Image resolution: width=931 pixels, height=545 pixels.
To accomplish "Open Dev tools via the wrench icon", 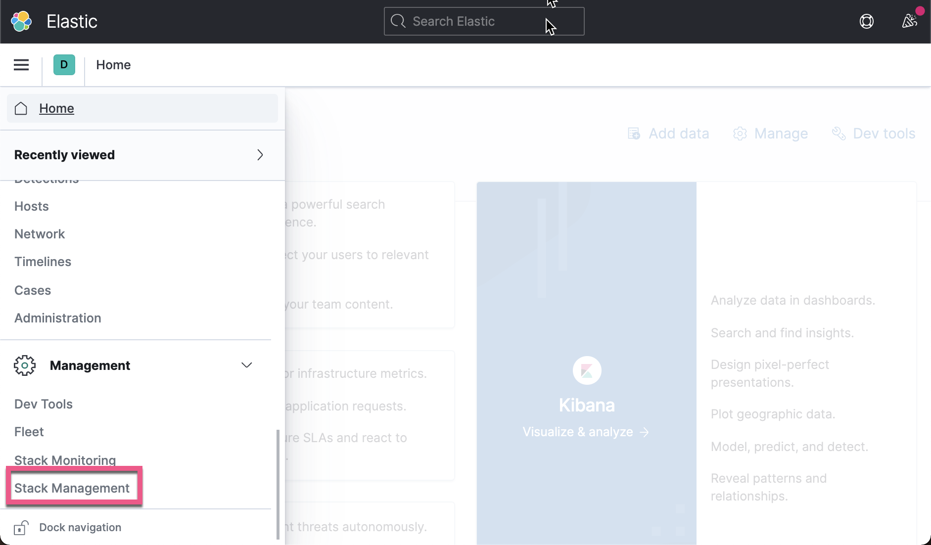I will [838, 133].
